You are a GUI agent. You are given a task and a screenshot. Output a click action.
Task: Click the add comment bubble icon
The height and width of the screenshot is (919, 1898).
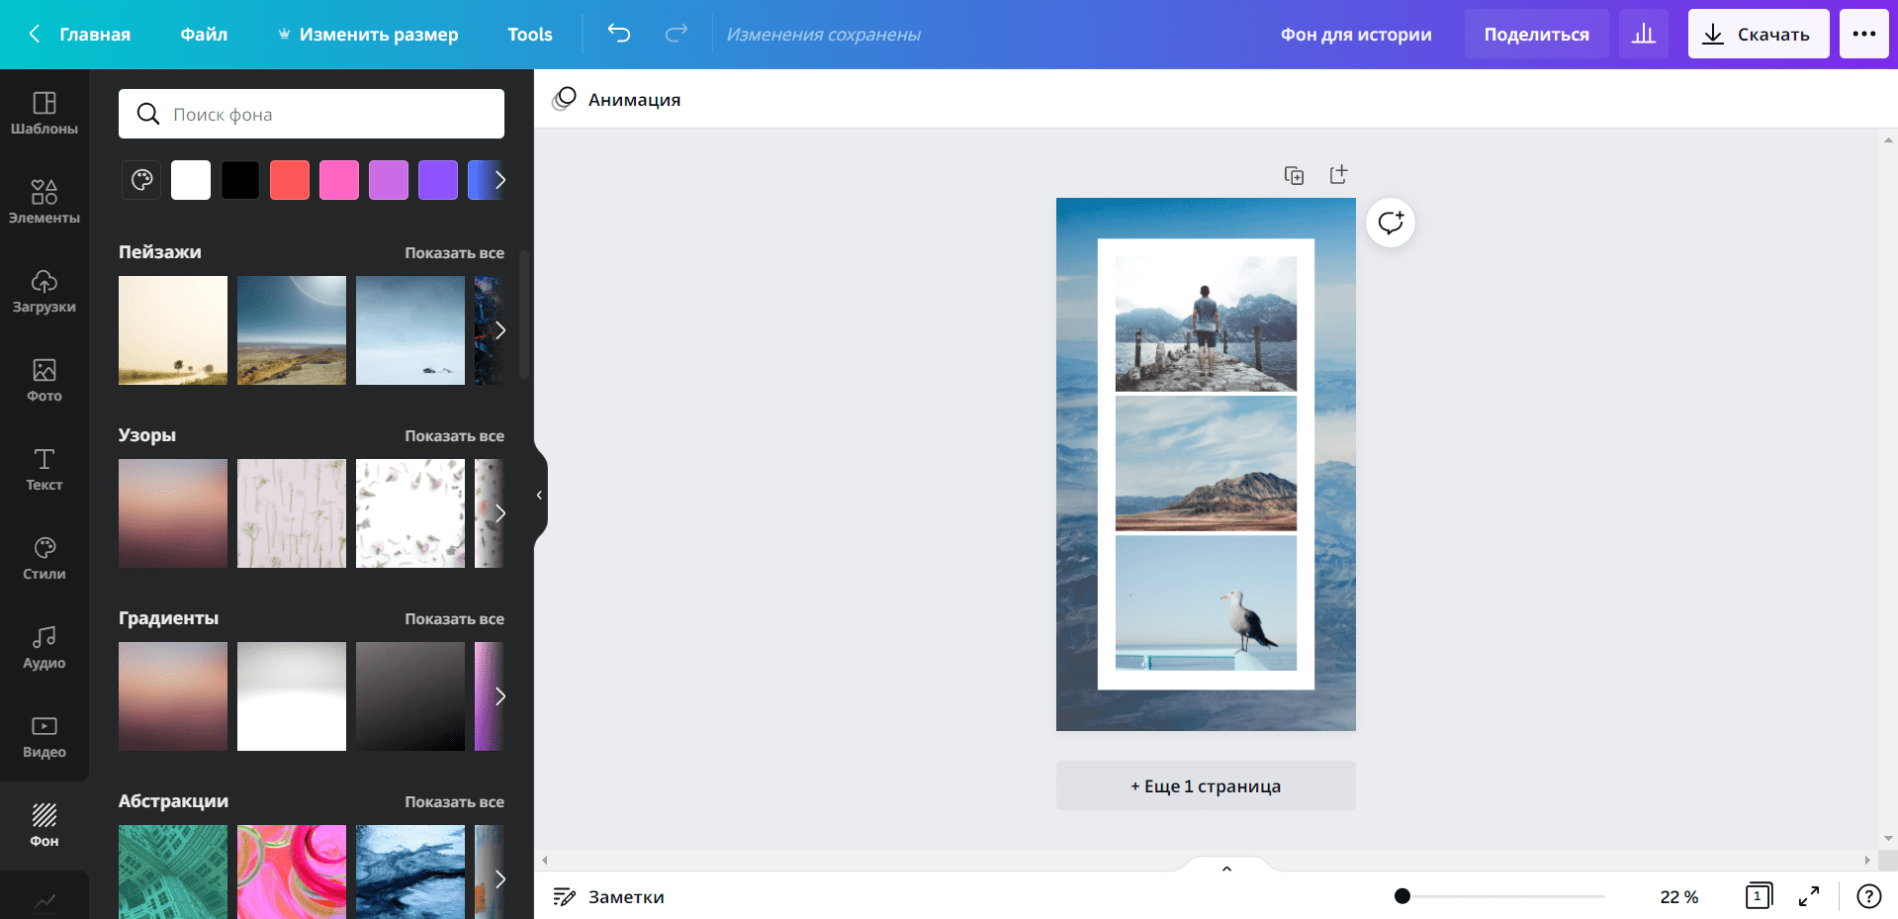coord(1391,223)
